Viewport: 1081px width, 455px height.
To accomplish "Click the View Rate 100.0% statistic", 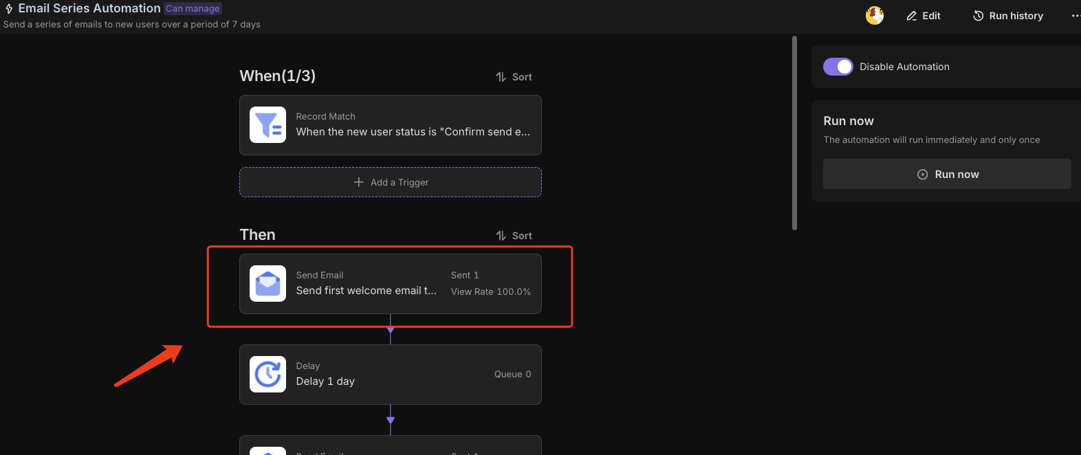I will (x=491, y=291).
